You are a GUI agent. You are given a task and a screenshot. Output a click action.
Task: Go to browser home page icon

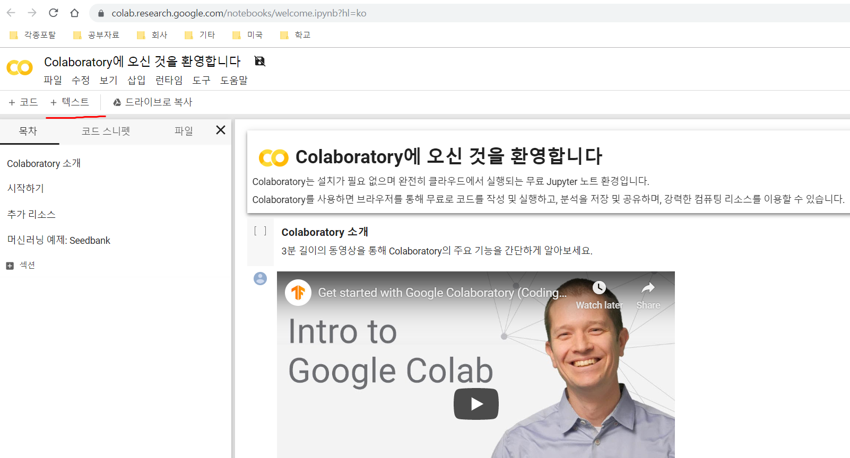pyautogui.click(x=75, y=13)
